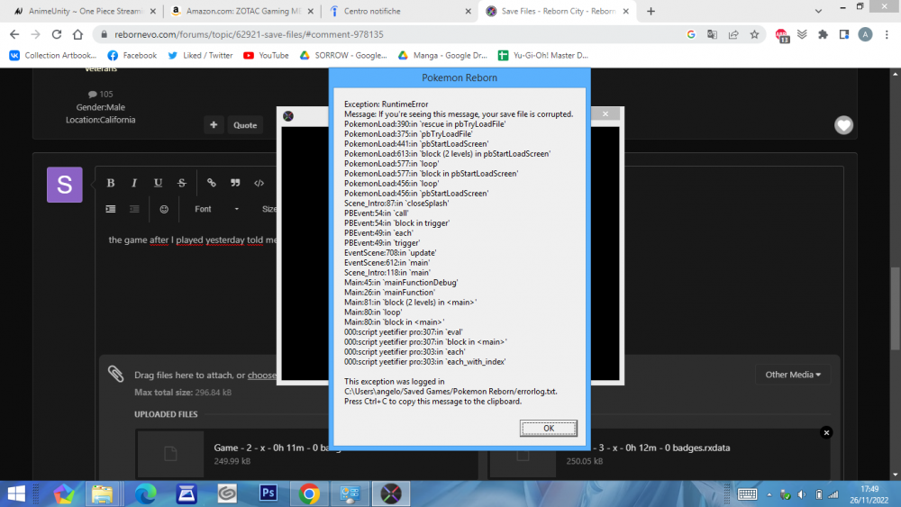Switch to the AnimeUnity One Piece tab
The width and height of the screenshot is (901, 507).
85,11
